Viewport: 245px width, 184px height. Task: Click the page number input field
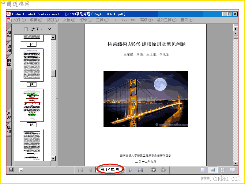pos(110,170)
